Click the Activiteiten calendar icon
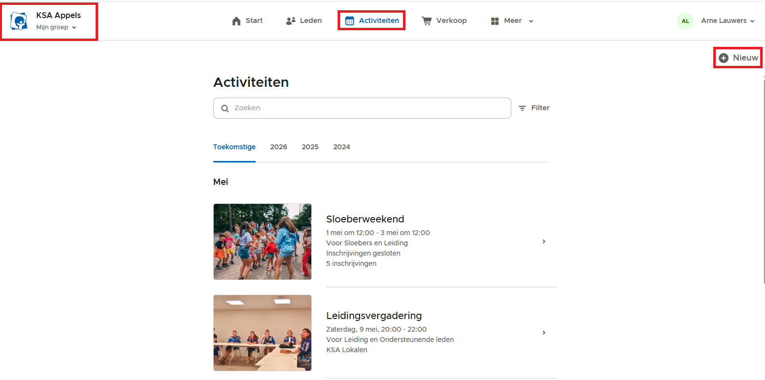 click(349, 21)
